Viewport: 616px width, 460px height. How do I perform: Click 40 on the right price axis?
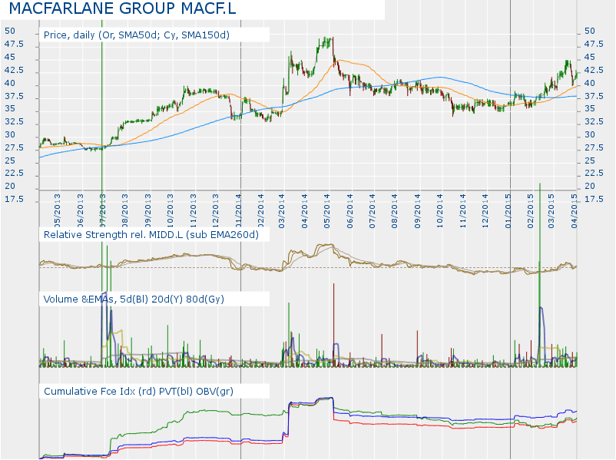(590, 83)
